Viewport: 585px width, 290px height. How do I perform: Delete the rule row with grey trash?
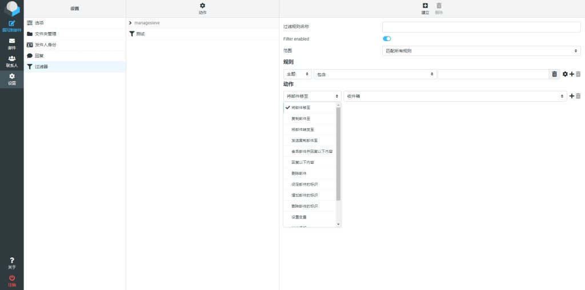578,74
